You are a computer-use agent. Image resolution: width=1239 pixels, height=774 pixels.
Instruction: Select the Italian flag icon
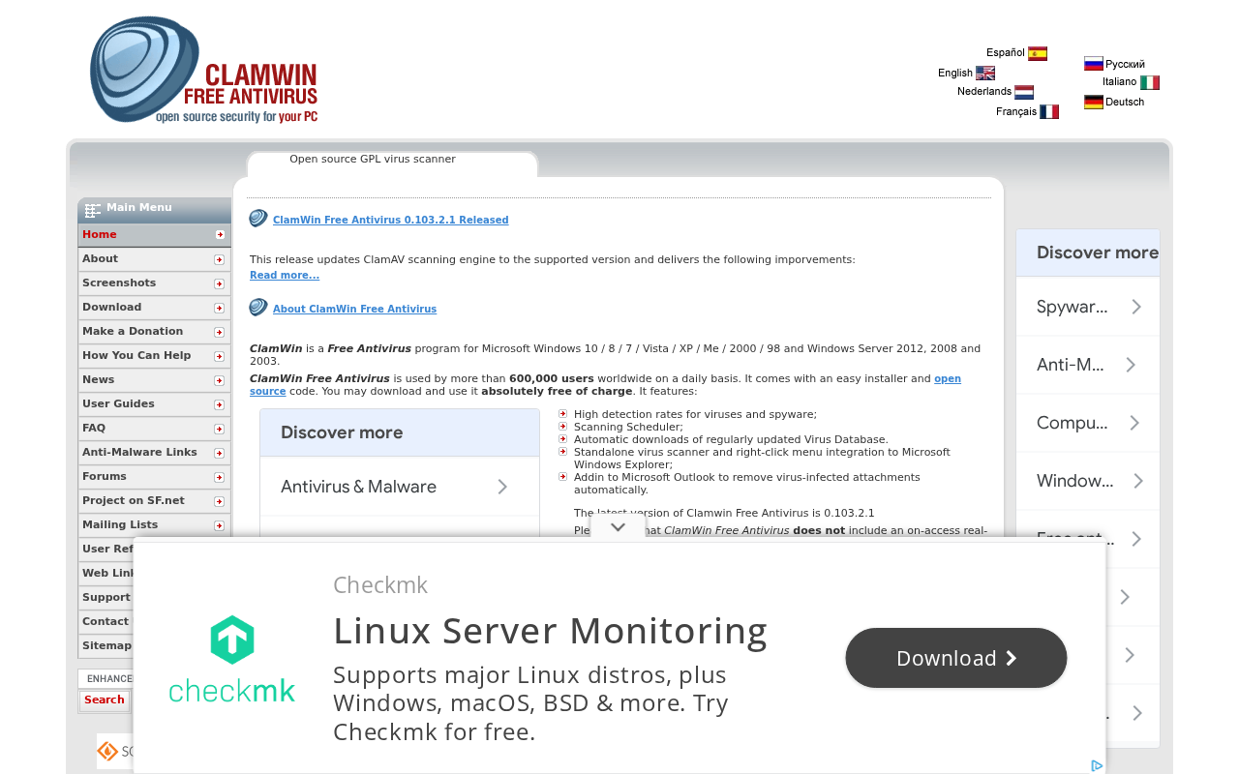pyautogui.click(x=1150, y=83)
